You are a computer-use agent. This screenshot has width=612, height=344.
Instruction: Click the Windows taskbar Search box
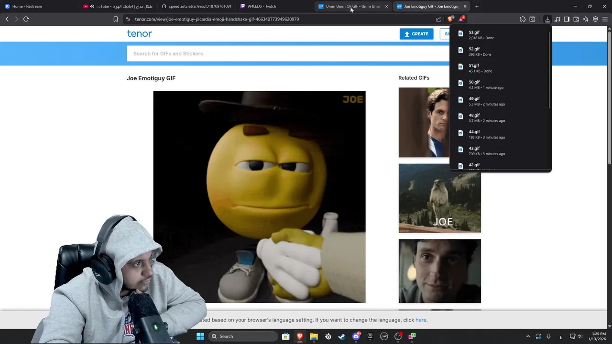243,336
